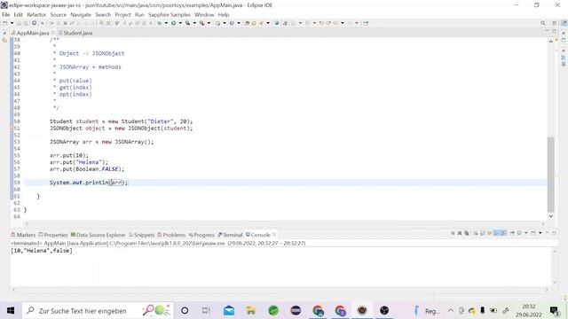The width and height of the screenshot is (568, 319).
Task: Open the Edit menu
Action: click(18, 14)
